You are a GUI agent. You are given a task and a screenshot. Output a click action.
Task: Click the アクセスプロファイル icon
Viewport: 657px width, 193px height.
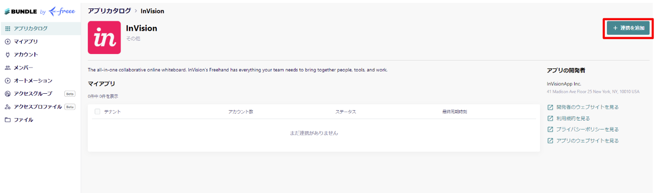pos(7,107)
